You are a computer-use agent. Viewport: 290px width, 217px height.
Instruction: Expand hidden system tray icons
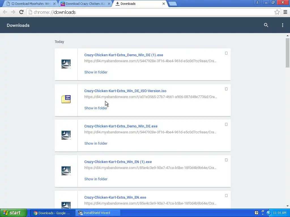[x=269, y=213]
